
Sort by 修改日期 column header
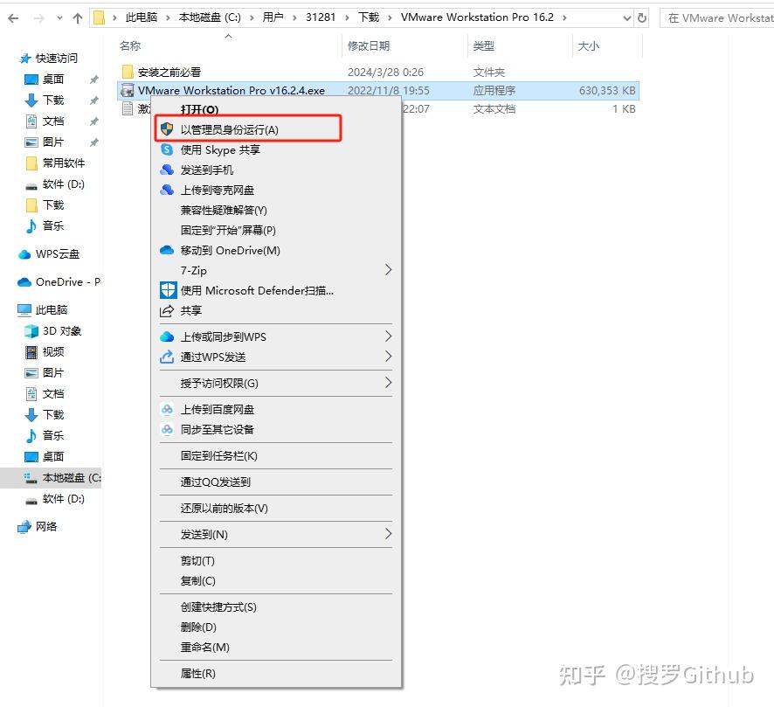coord(369,46)
